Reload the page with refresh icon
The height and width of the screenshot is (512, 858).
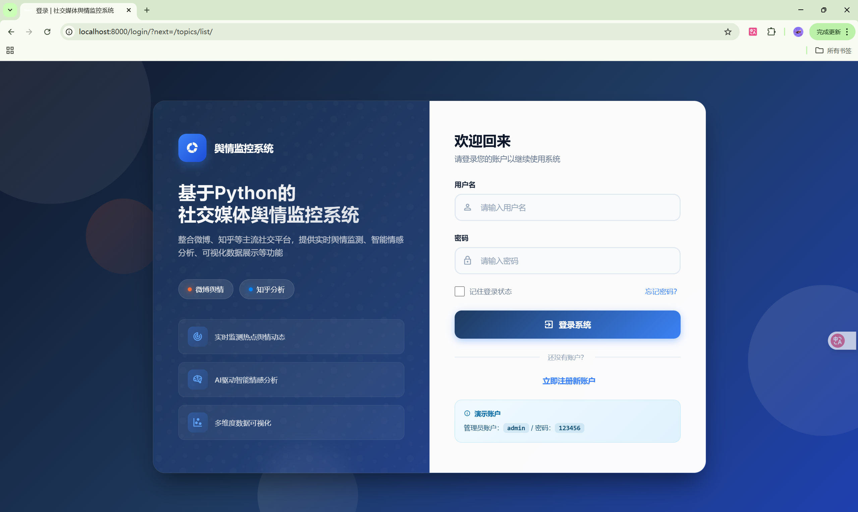(x=47, y=32)
